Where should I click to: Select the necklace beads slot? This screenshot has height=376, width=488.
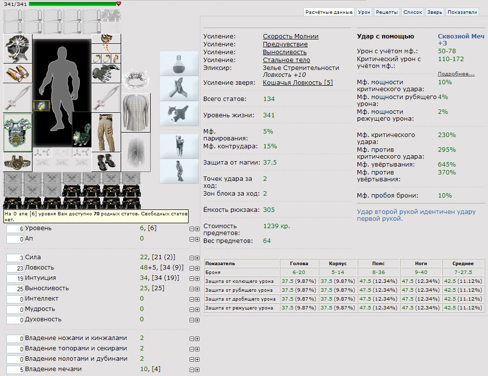click(106, 49)
